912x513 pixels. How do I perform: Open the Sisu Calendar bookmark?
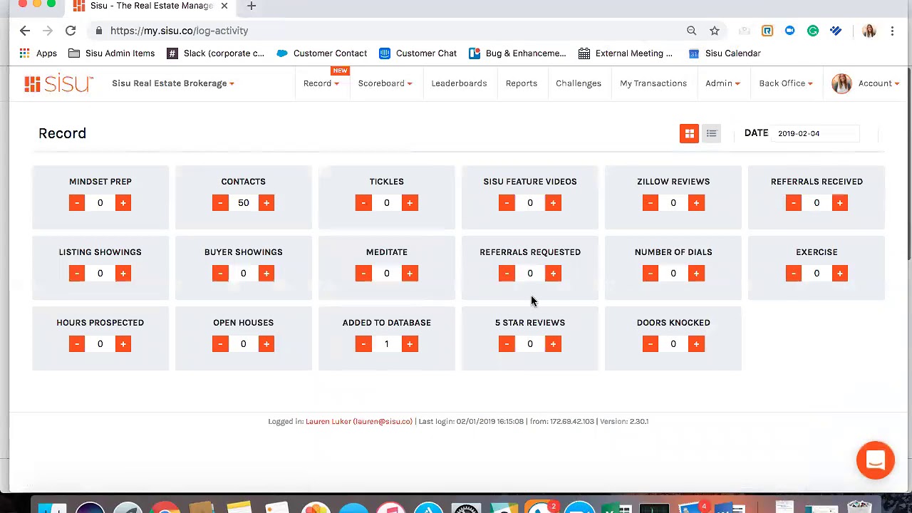(x=725, y=53)
